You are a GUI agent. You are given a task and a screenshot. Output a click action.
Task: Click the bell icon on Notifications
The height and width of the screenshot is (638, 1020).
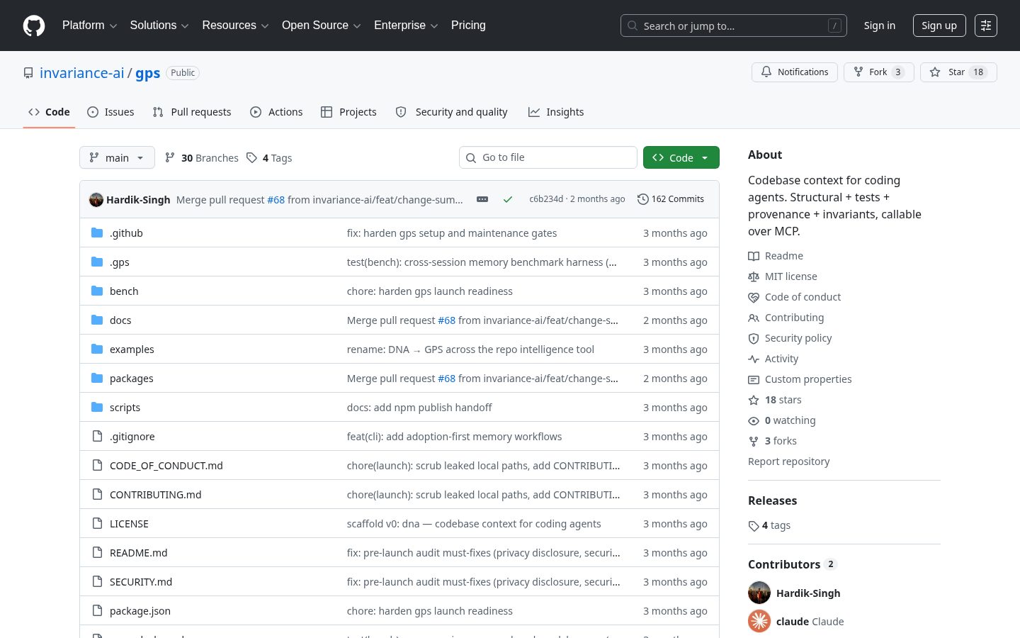click(766, 72)
